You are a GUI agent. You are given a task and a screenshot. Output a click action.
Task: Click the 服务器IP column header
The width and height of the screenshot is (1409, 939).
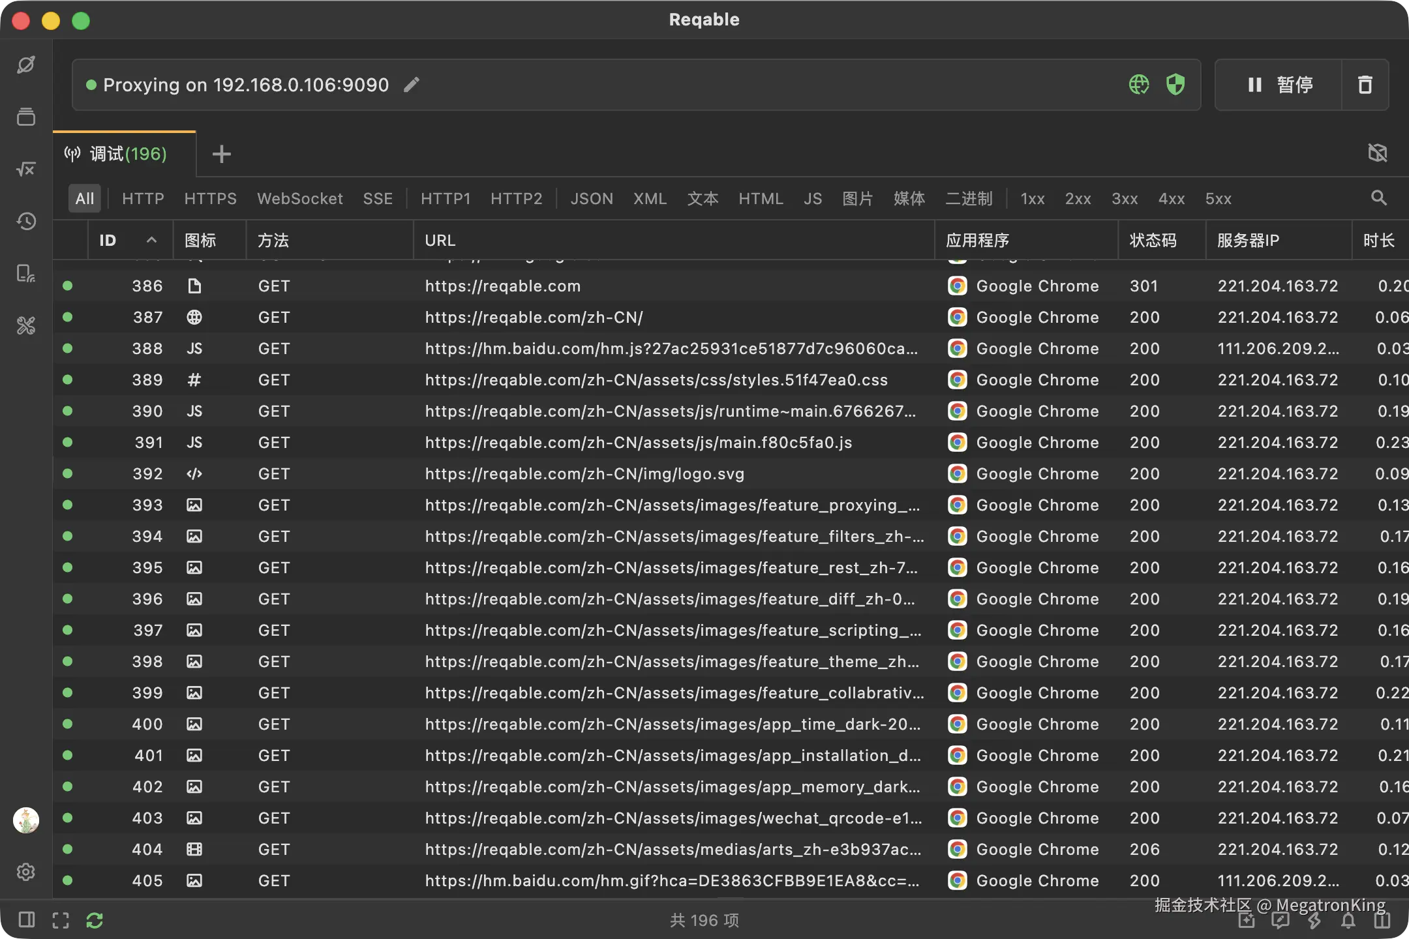click(x=1279, y=241)
